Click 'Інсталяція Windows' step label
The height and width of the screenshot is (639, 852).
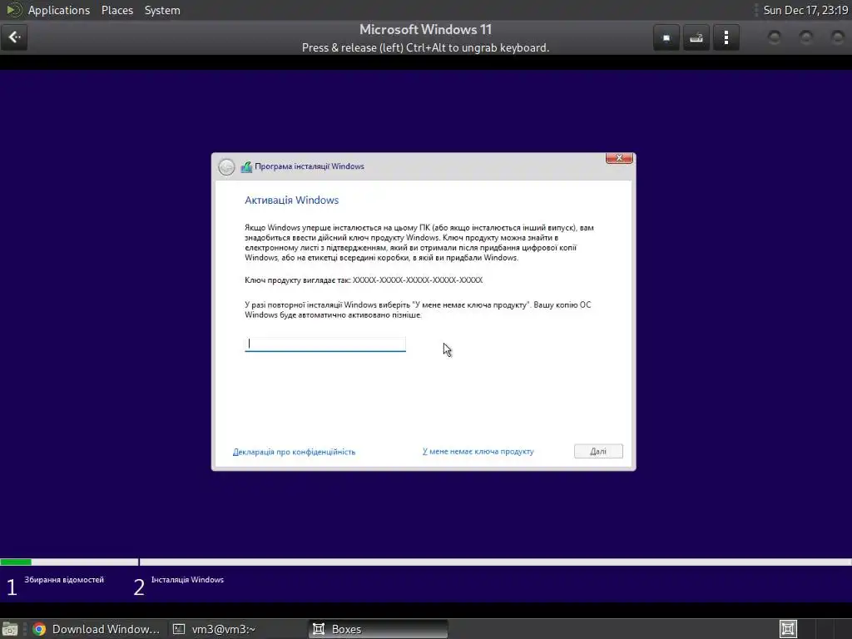[187, 580]
